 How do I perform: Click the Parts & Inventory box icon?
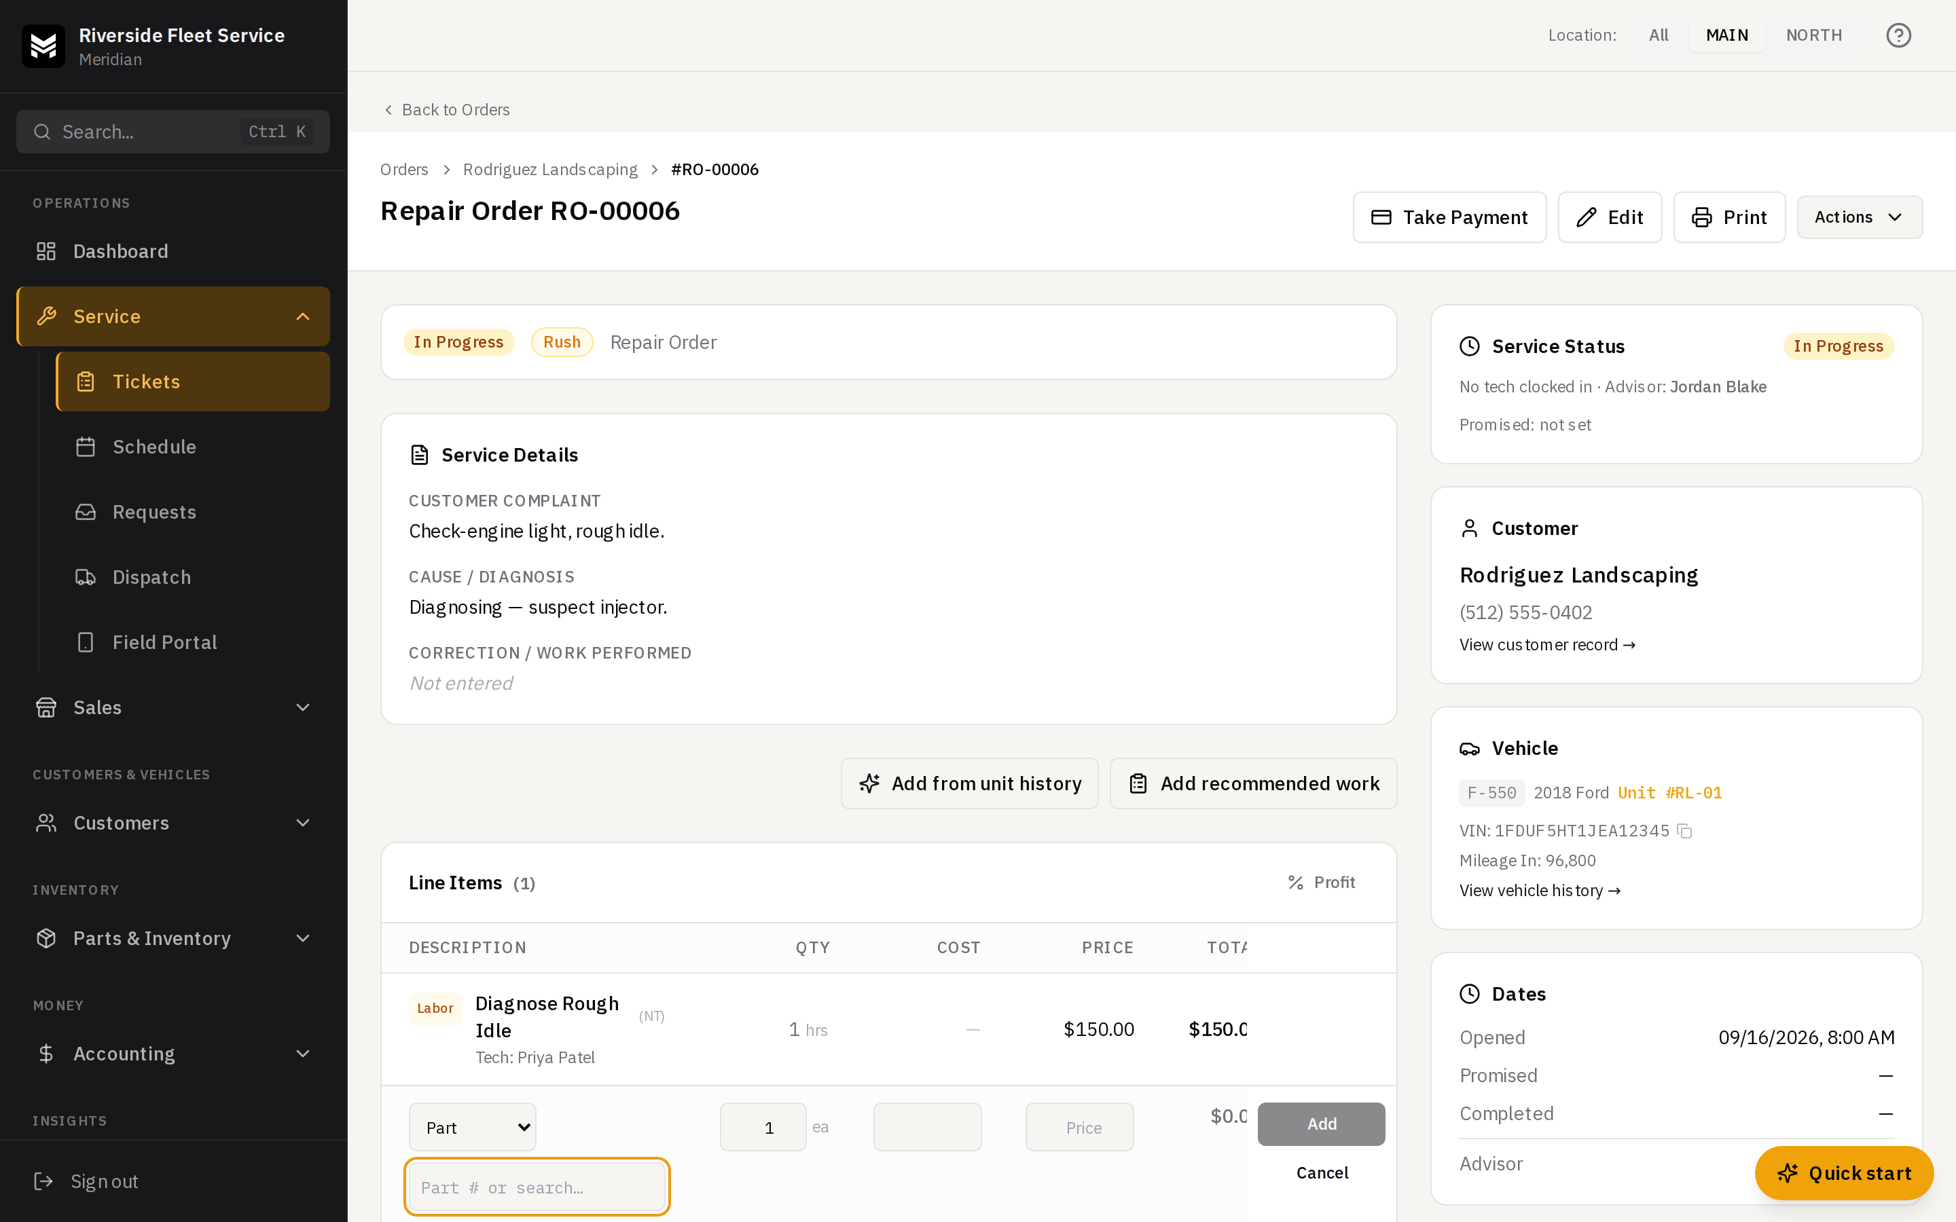tap(46, 938)
